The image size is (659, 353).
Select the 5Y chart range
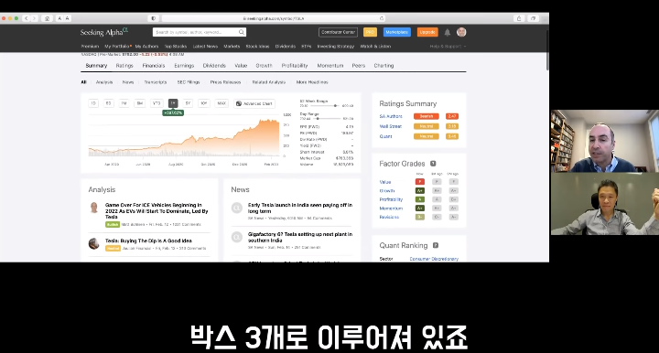tap(188, 103)
